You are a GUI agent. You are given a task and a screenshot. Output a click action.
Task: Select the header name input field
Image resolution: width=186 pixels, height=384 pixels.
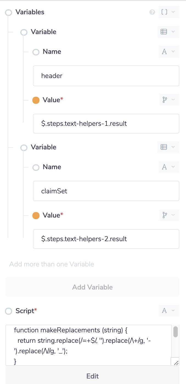(106, 76)
